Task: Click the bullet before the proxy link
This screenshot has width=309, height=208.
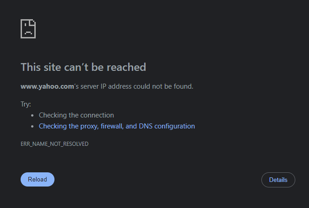Action: tap(32, 126)
